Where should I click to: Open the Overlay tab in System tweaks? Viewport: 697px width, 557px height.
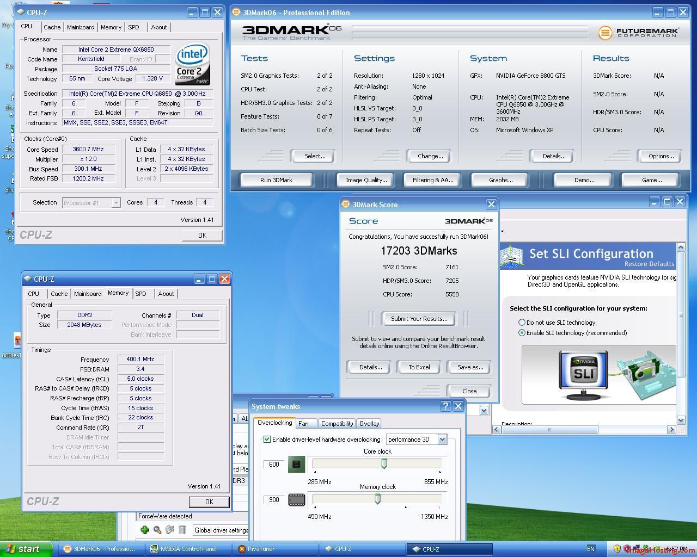(x=369, y=424)
